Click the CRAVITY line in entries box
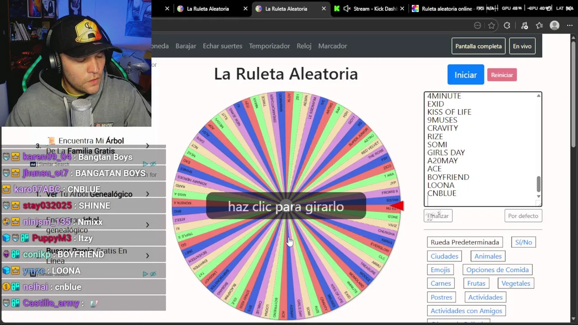 443,128
